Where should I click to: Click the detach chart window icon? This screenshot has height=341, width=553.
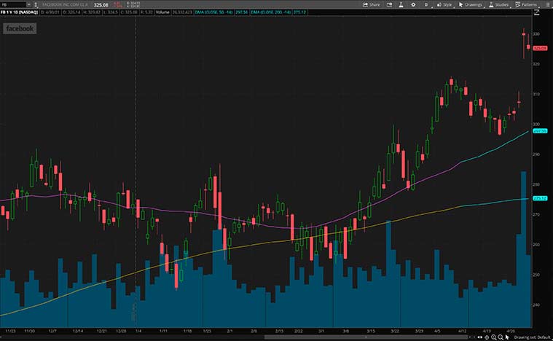[x=390, y=4]
